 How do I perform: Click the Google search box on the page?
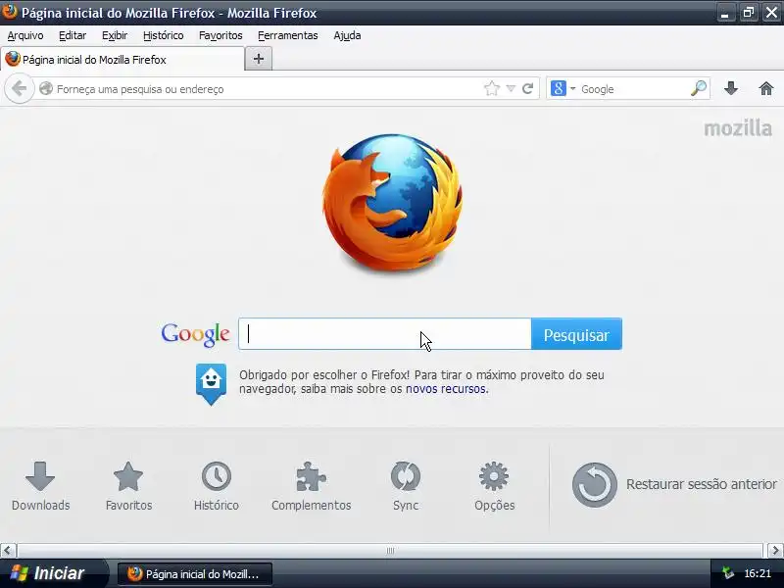(x=385, y=334)
